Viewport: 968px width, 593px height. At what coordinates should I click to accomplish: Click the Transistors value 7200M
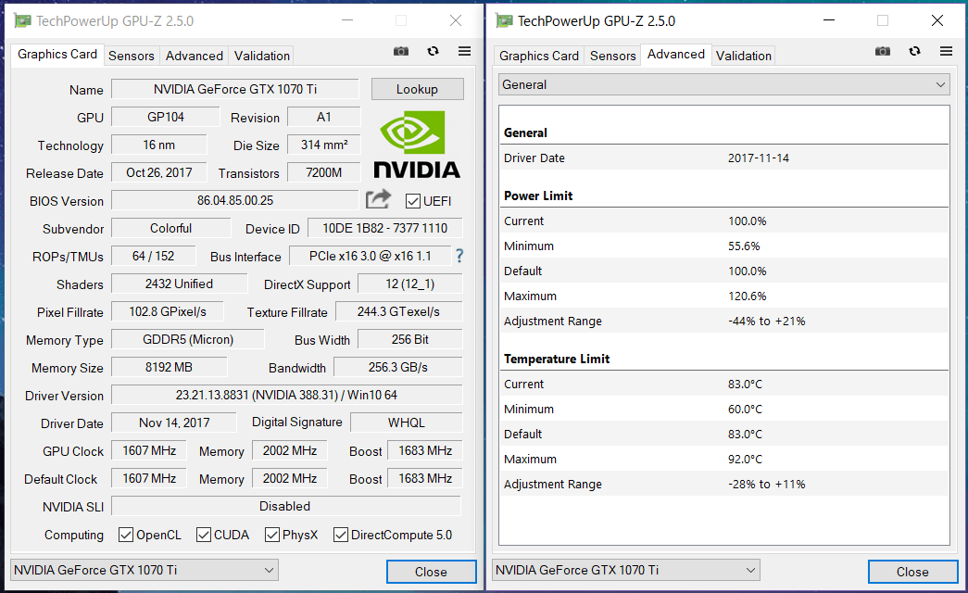(x=324, y=172)
